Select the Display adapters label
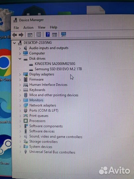 coord(42,74)
